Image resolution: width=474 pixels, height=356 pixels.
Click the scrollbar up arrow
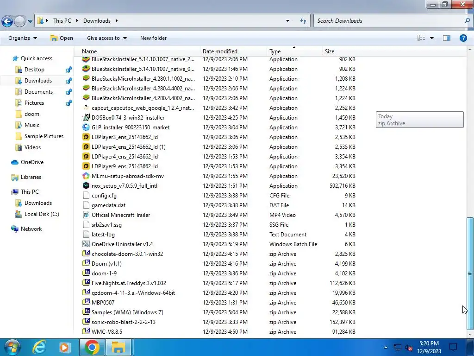click(470, 49)
